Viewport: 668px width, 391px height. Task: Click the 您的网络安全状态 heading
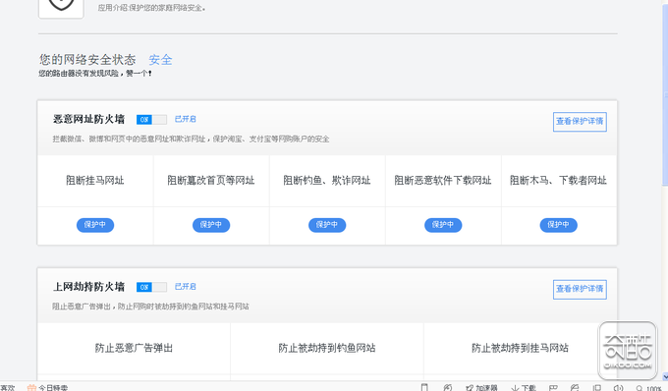(87, 60)
